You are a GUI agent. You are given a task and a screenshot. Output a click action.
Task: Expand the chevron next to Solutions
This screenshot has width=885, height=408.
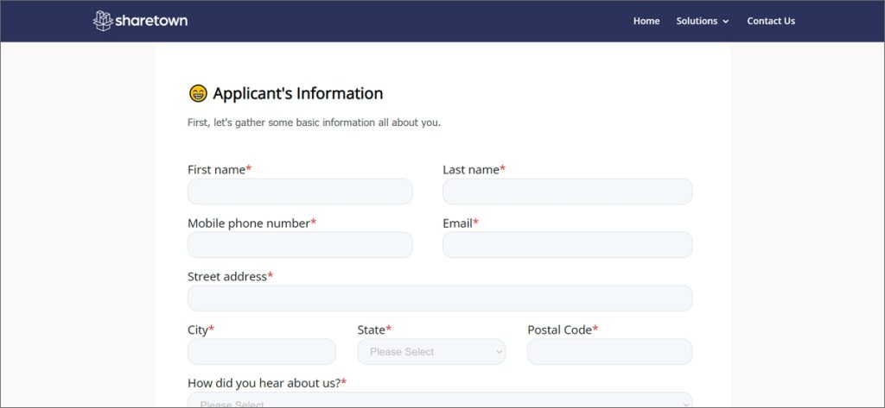726,22
